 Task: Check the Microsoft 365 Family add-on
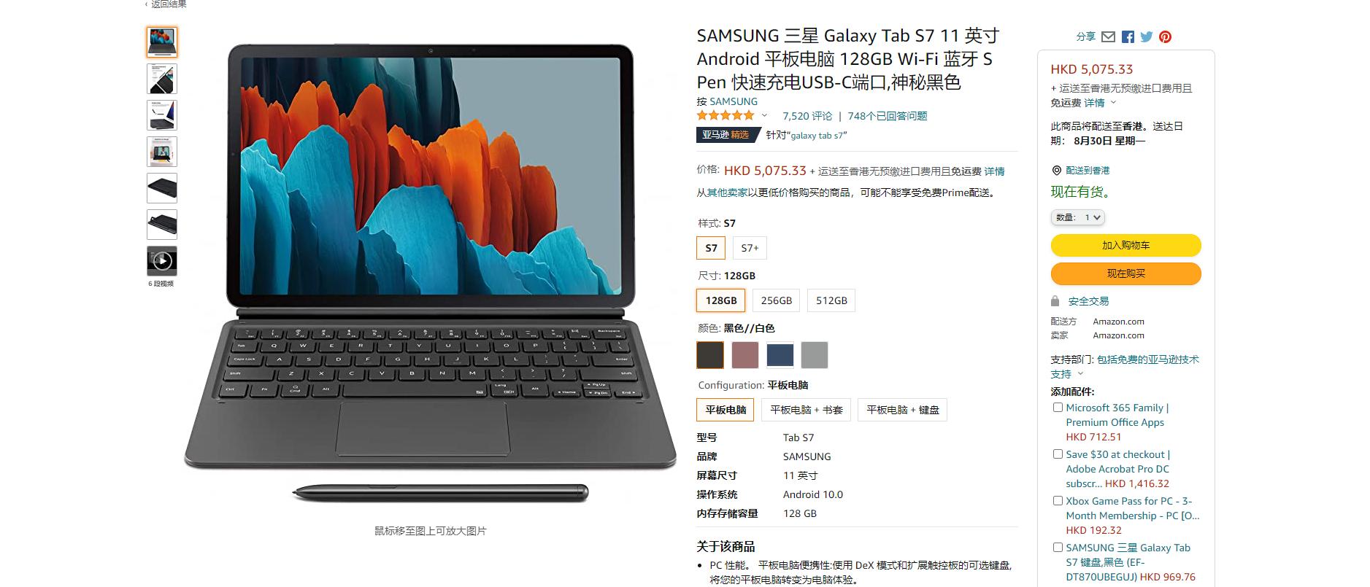(x=1058, y=408)
